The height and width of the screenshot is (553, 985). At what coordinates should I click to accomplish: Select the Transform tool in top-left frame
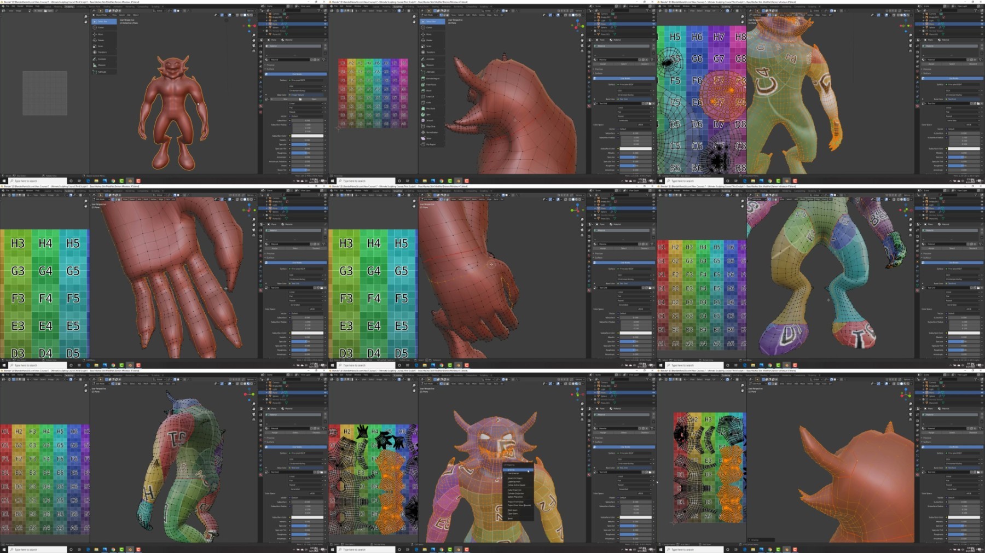click(104, 52)
